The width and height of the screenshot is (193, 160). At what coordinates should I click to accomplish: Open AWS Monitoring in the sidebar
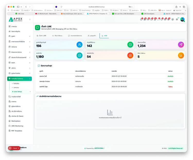[17, 126]
